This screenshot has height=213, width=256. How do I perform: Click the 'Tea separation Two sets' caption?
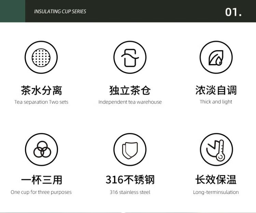pyautogui.click(x=41, y=102)
